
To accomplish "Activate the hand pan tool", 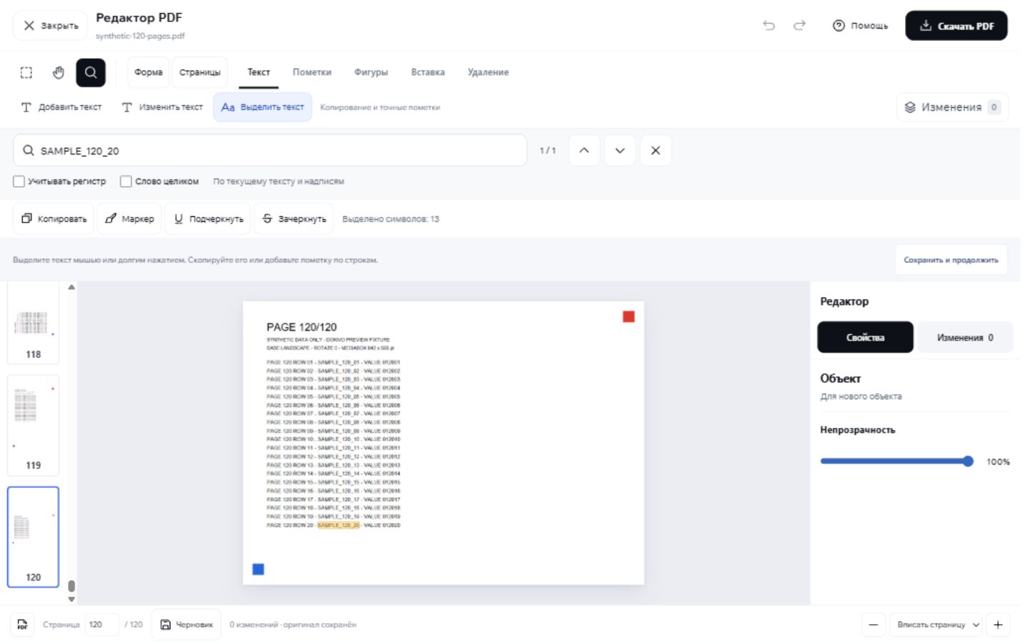I will (x=59, y=72).
